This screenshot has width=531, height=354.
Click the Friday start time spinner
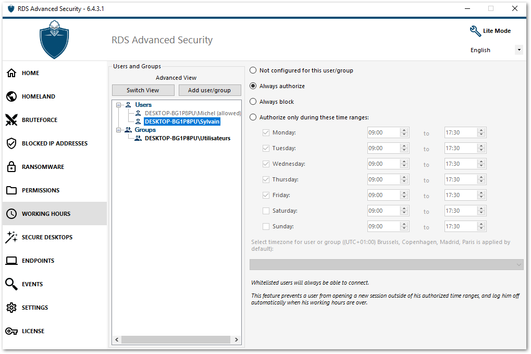point(404,195)
